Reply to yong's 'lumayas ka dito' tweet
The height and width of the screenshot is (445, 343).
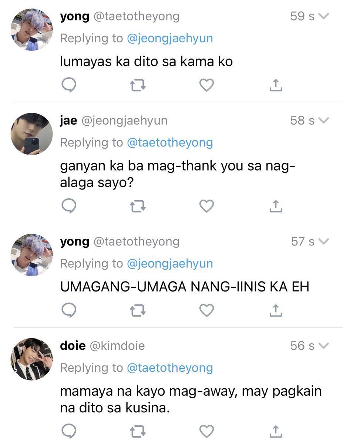coord(68,85)
